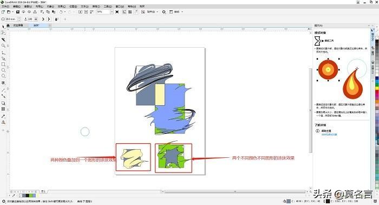Screen dimensions: 379x205
Task: Expand the Undo history dropdown arrow
Action: click(65, 11)
